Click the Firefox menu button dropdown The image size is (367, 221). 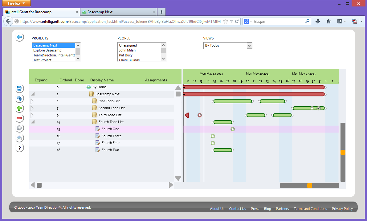pos(16,3)
